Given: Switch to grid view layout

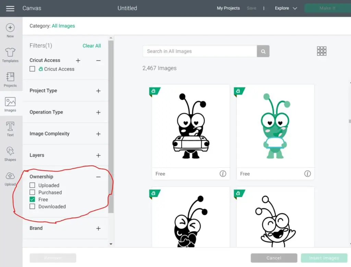Looking at the screenshot, I should tap(322, 51).
